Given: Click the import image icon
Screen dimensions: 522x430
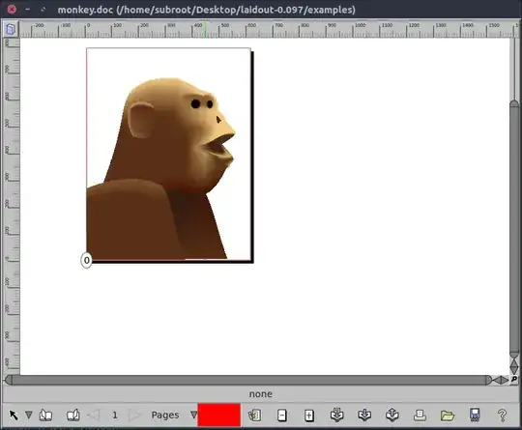Looking at the screenshot, I should point(337,415).
